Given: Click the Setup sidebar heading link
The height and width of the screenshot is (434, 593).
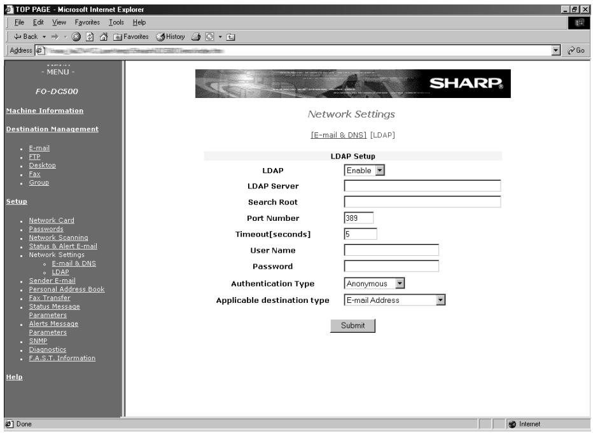Looking at the screenshot, I should pos(17,201).
